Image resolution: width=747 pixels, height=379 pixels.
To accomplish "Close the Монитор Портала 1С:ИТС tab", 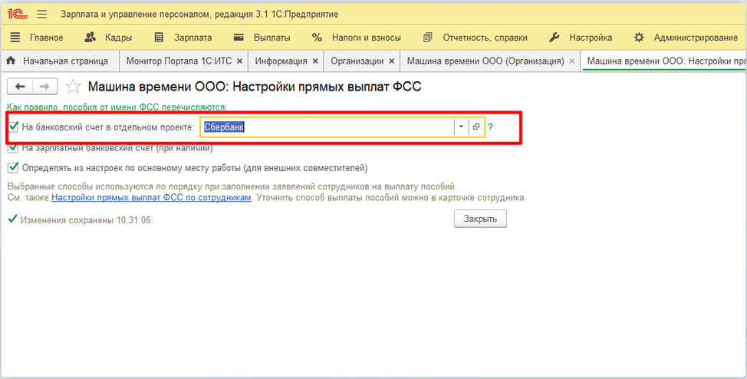I will click(239, 61).
